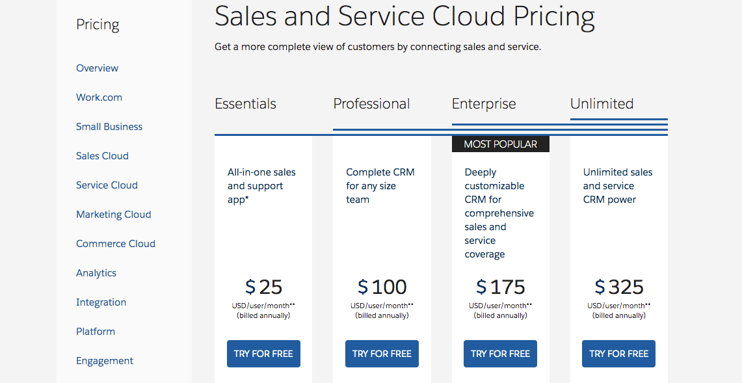Start the free trial for the $175 Enterprise plan
Viewport: 742px width, 383px height.
coord(500,354)
